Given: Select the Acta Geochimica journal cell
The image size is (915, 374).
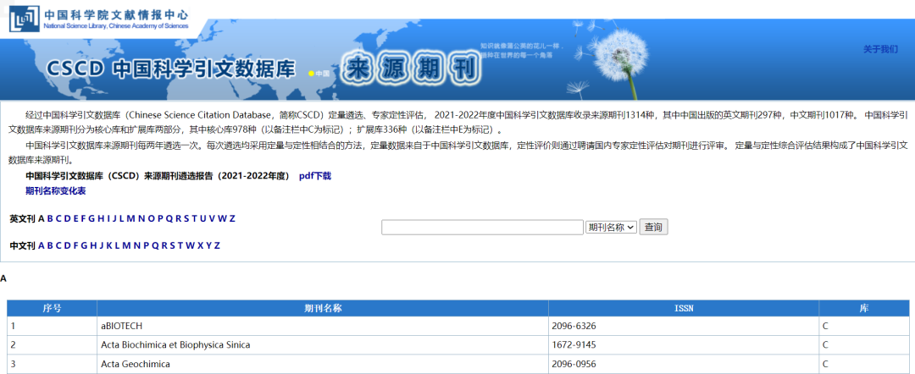Looking at the screenshot, I should click(x=323, y=364).
